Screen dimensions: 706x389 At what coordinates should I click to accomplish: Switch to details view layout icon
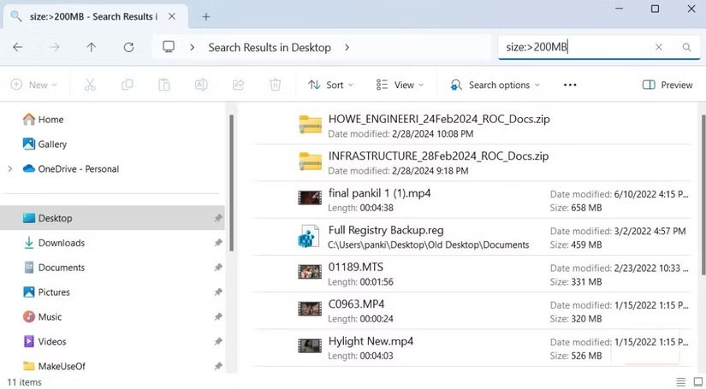click(680, 381)
